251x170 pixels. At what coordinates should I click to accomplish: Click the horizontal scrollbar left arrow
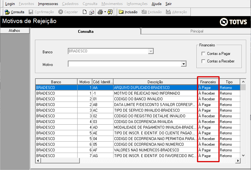click(x=38, y=161)
